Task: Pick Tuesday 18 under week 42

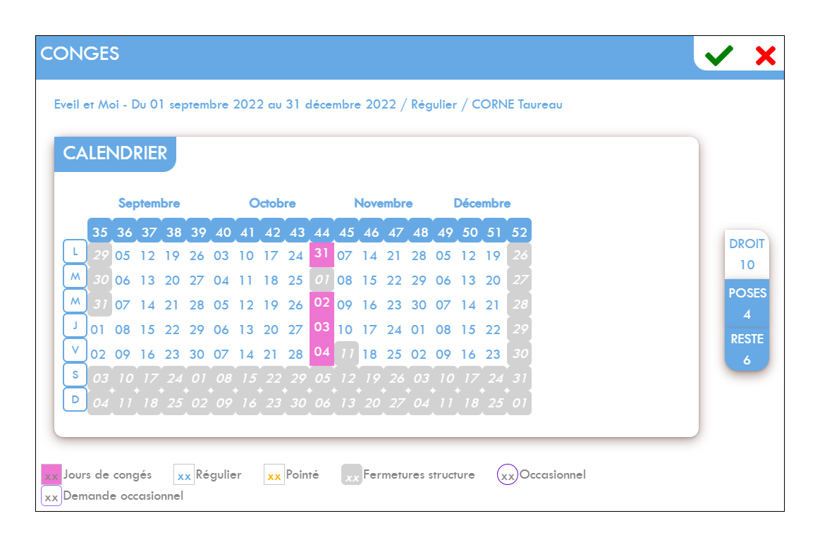Action: pyautogui.click(x=271, y=281)
